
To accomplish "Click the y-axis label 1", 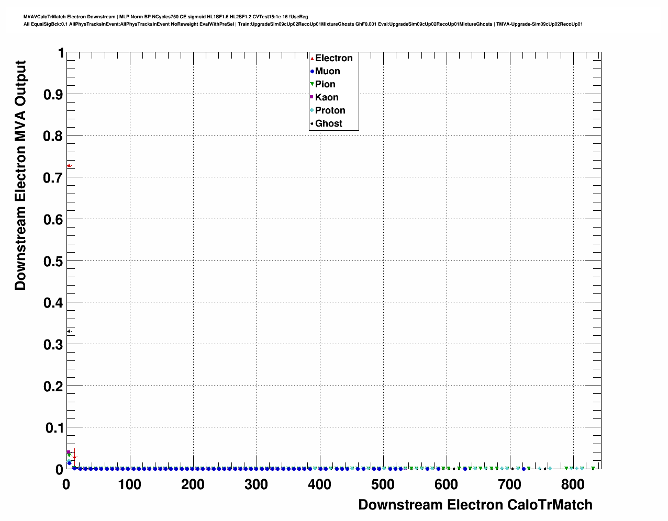I will (x=61, y=53).
